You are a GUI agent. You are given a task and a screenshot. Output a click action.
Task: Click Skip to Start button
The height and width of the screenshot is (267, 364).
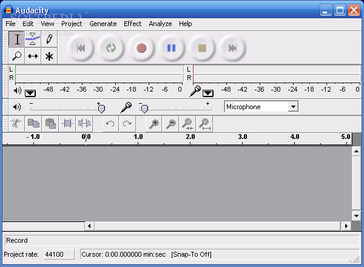(x=81, y=48)
